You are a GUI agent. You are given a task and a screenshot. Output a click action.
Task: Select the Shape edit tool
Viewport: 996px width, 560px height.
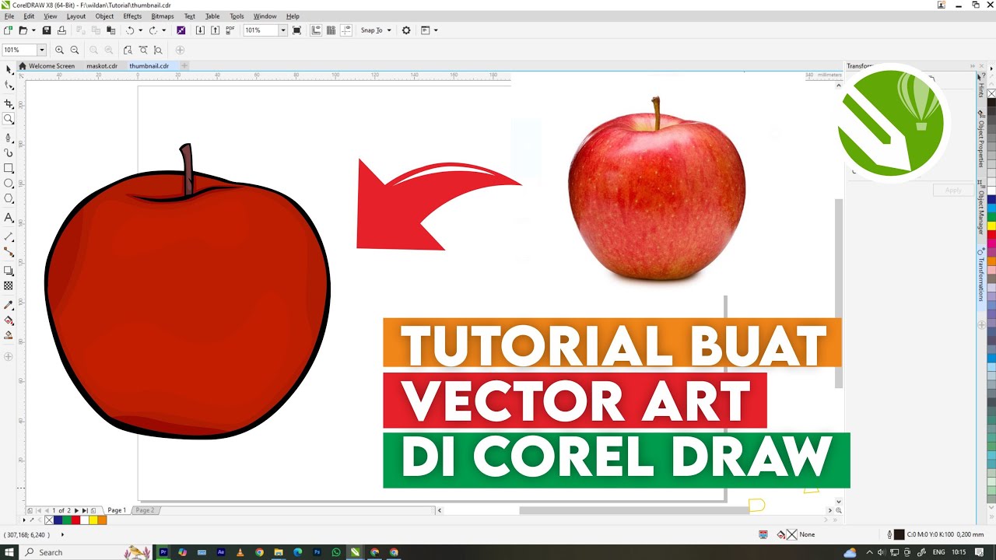[9, 86]
